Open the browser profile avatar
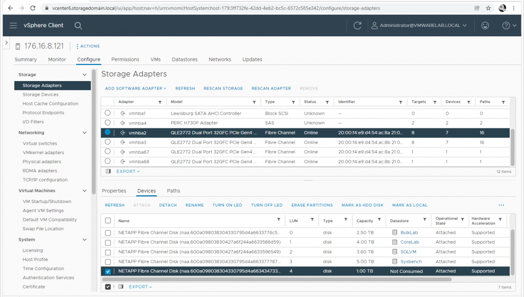 click(502, 8)
